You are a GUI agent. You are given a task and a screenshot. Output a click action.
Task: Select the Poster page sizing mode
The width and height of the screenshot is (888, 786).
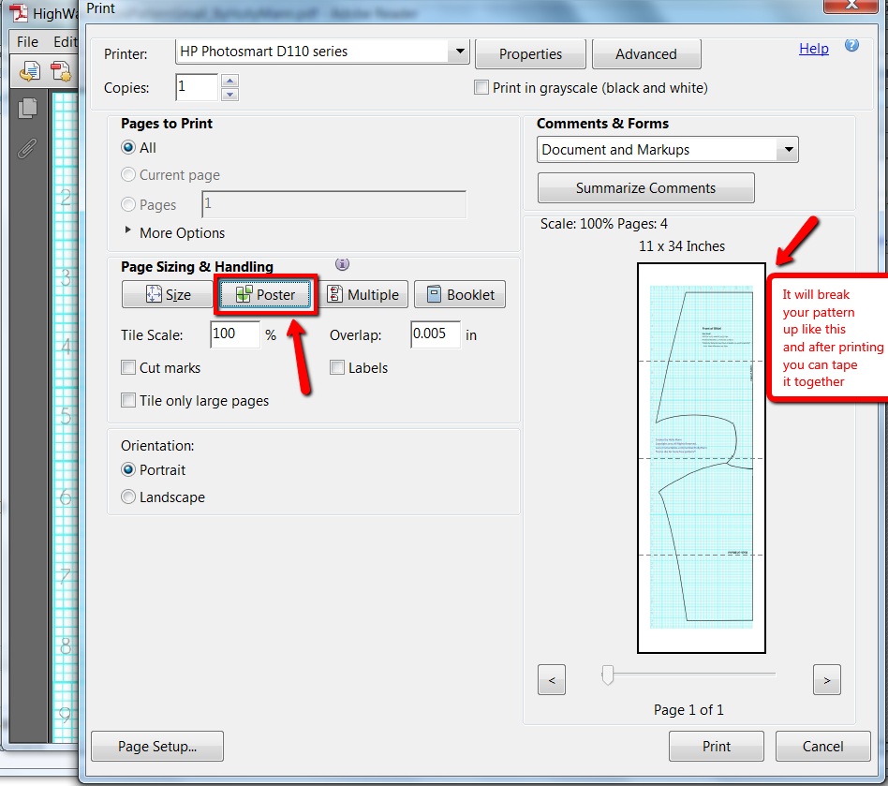click(x=265, y=294)
